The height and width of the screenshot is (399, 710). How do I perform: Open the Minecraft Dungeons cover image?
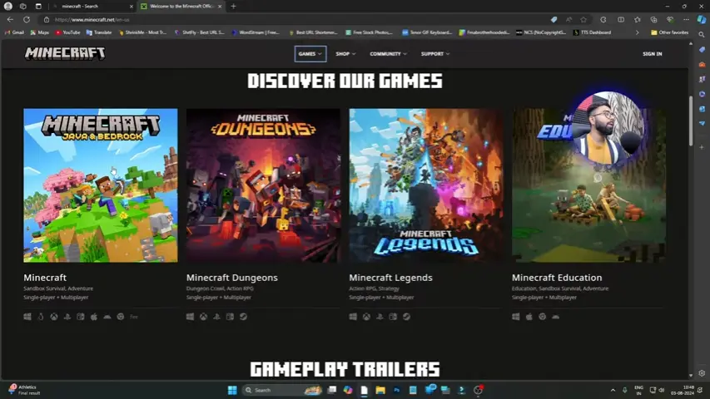pyautogui.click(x=263, y=185)
